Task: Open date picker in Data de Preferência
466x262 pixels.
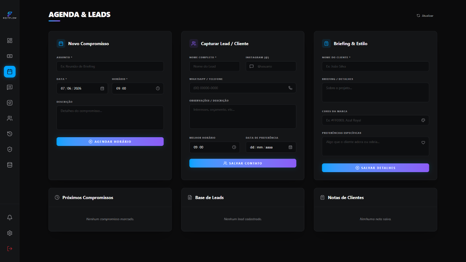Action: (x=291, y=147)
